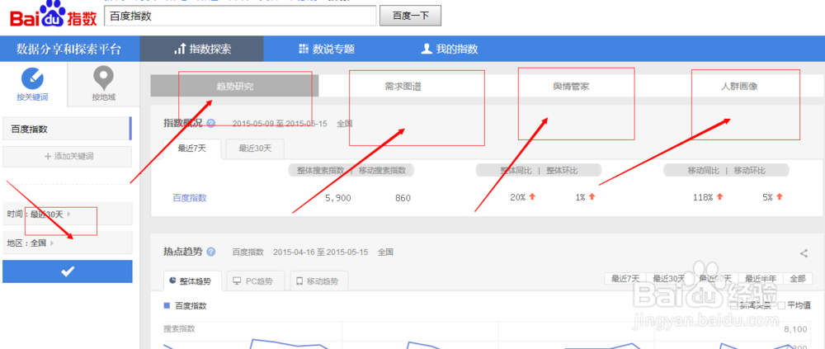Open the 时间 最近30天 dropdown

[x=68, y=214]
